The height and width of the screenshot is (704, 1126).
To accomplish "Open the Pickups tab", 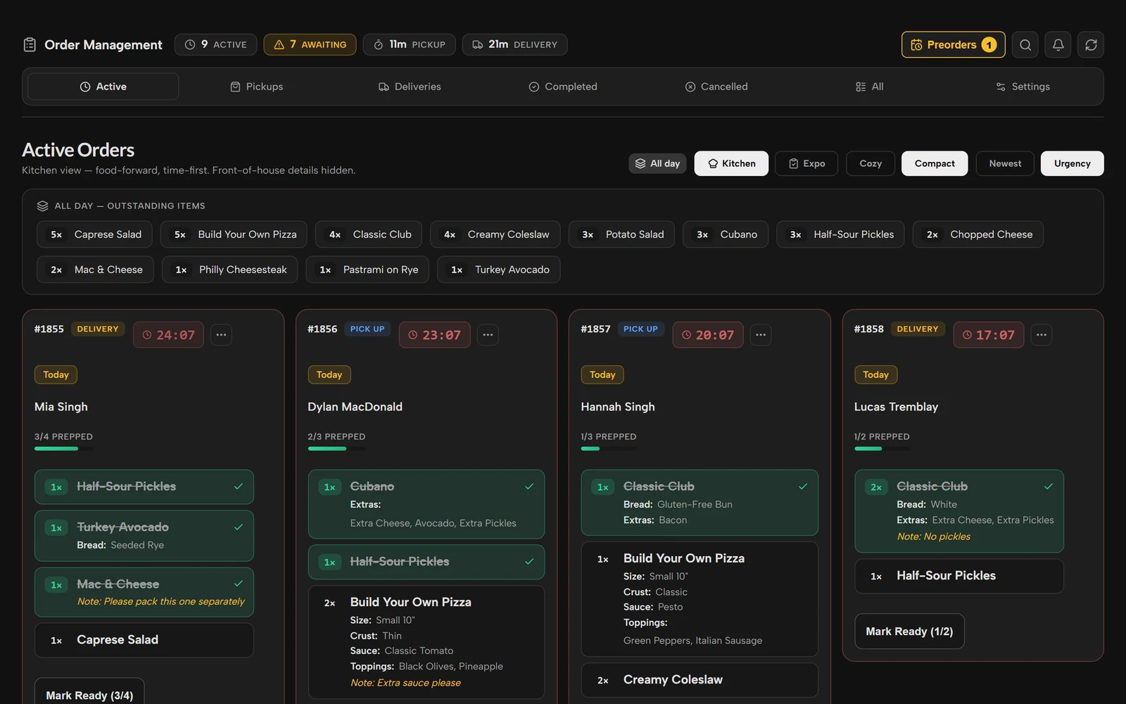I will [257, 87].
